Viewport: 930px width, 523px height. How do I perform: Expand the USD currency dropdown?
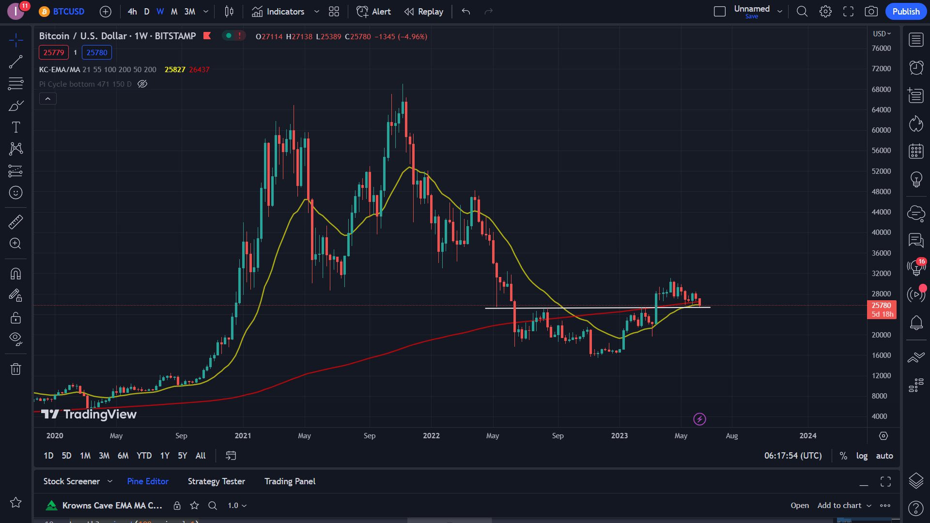[x=882, y=34]
